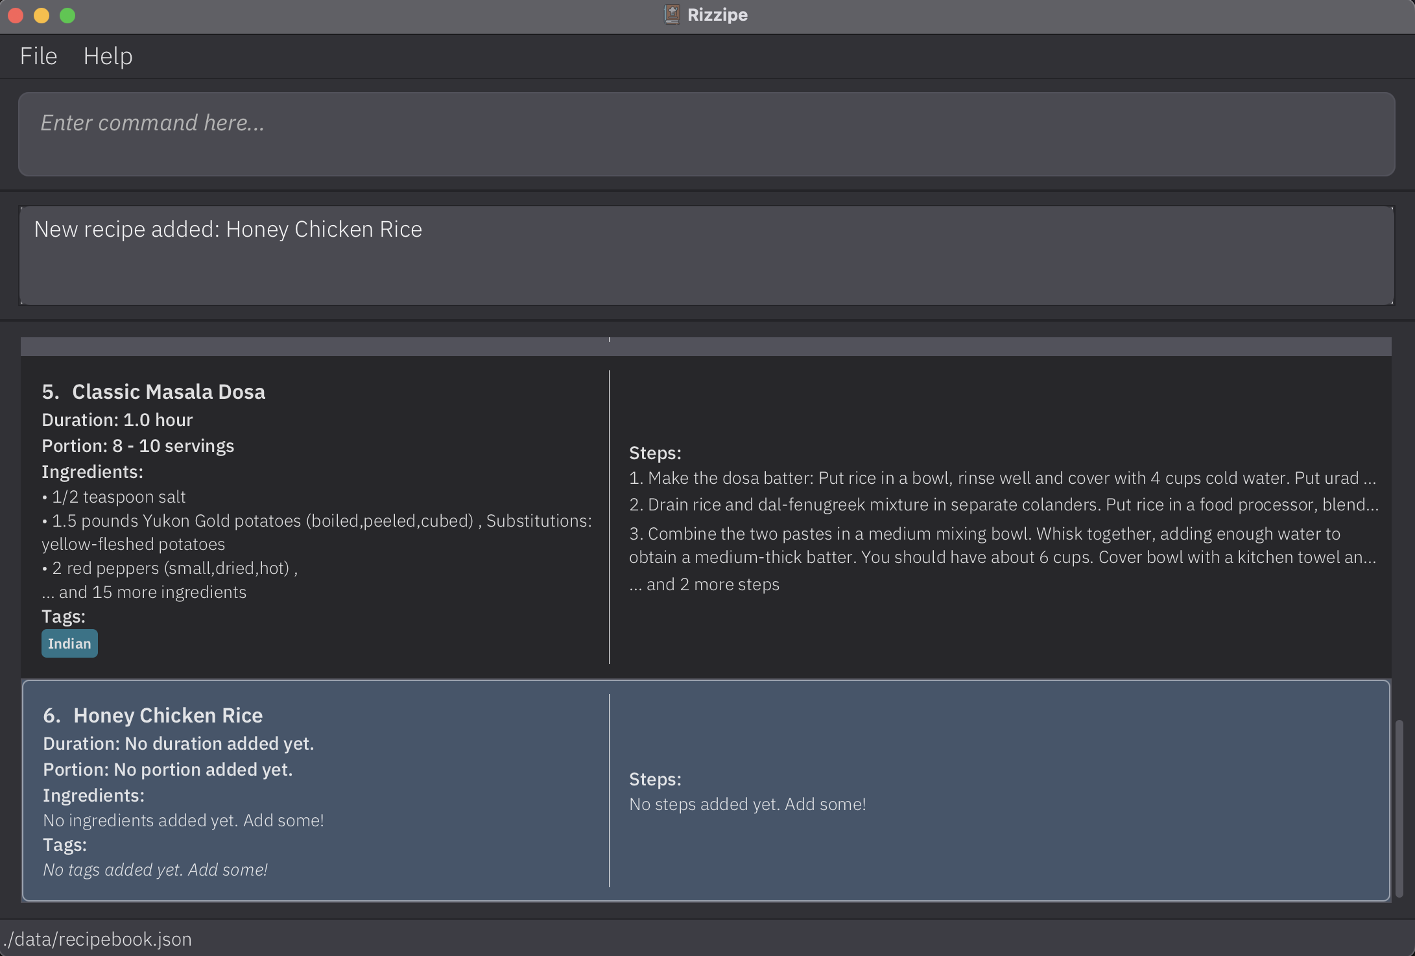Select the Indian tag on Masala Dosa
Image resolution: width=1415 pixels, height=956 pixels.
pos(69,643)
